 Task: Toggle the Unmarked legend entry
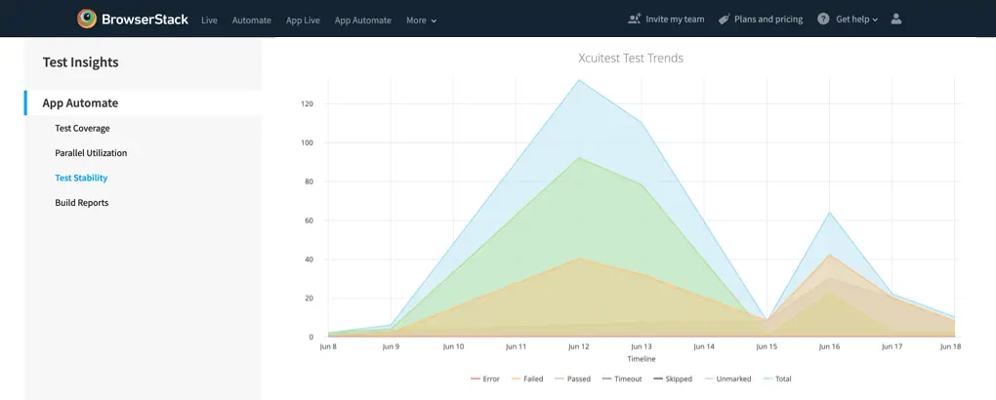point(726,379)
